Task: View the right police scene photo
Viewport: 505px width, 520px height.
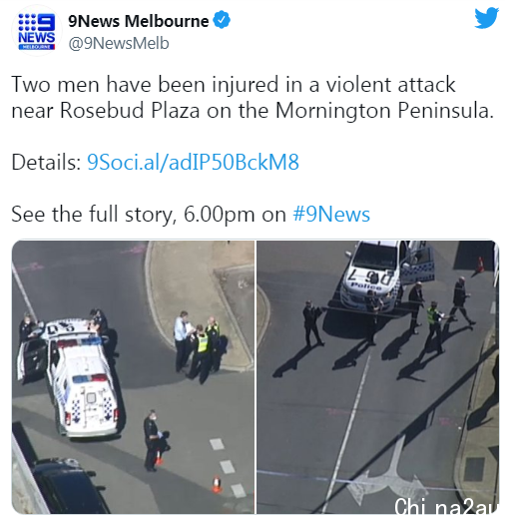Action: click(377, 377)
